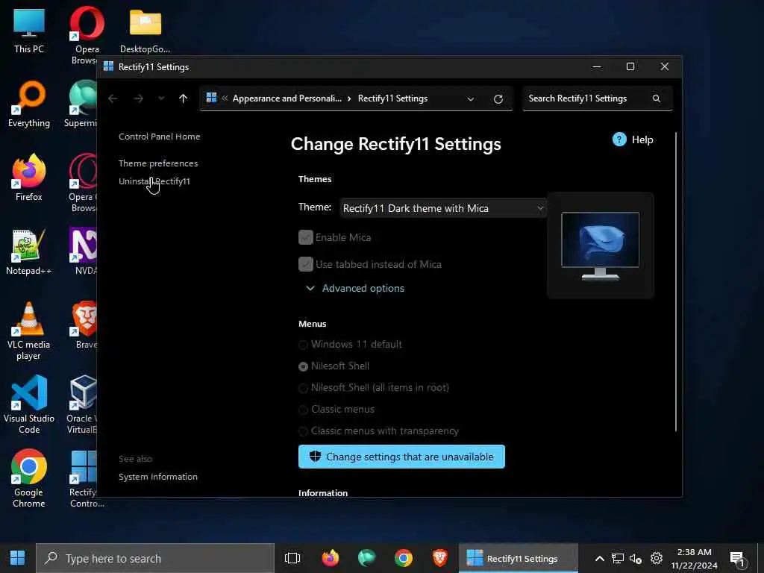The image size is (764, 573).
Task: Open the Everything search desktop icon
Action: [x=29, y=104]
